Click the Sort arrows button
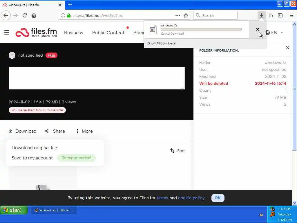The image size is (297, 223). pos(177,151)
